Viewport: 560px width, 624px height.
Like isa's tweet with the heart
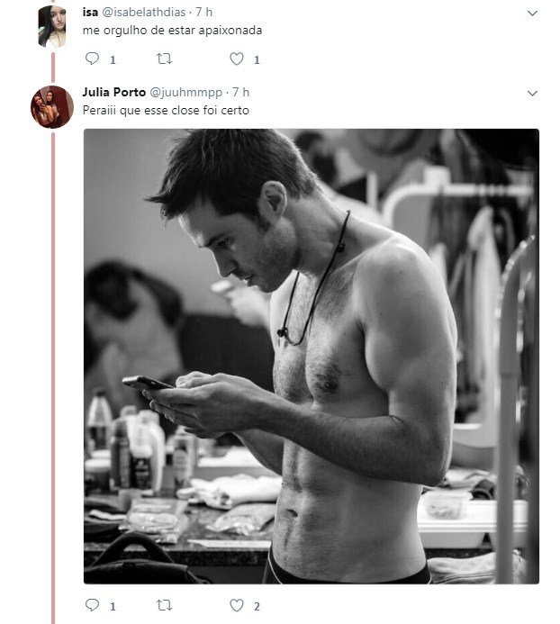(x=237, y=59)
